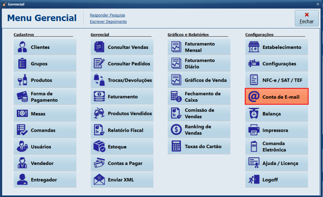The height and width of the screenshot is (197, 323).
Task: Open the Responder Pesquisa link
Action: coord(107,15)
